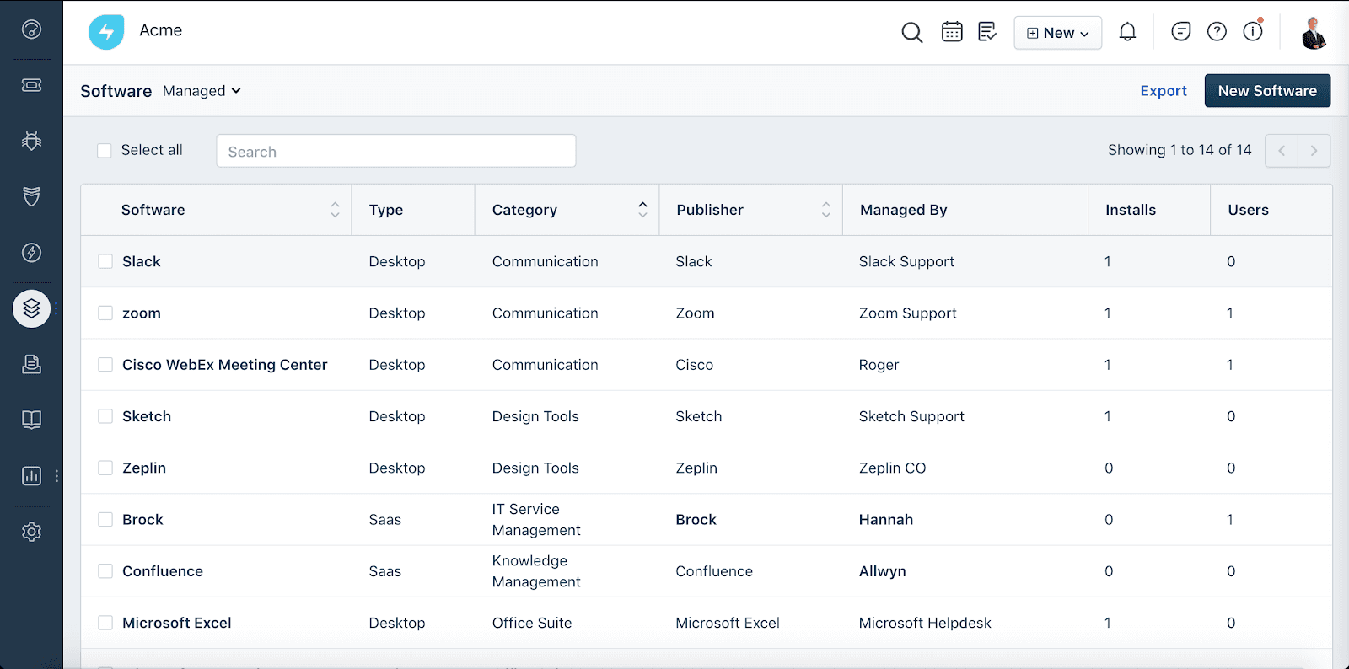Open the tickets icon in sidebar
1349x669 pixels.
click(31, 85)
